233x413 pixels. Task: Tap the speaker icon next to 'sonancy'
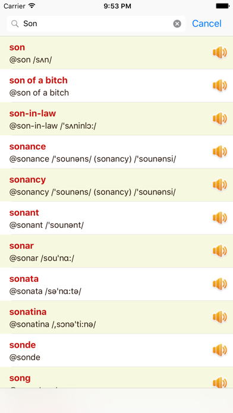pyautogui.click(x=220, y=185)
